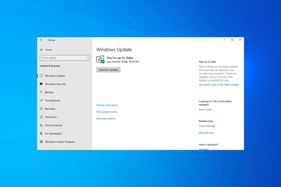Click the update status icon with green check
Viewport: 281px width, 187px height.
pos(100,59)
